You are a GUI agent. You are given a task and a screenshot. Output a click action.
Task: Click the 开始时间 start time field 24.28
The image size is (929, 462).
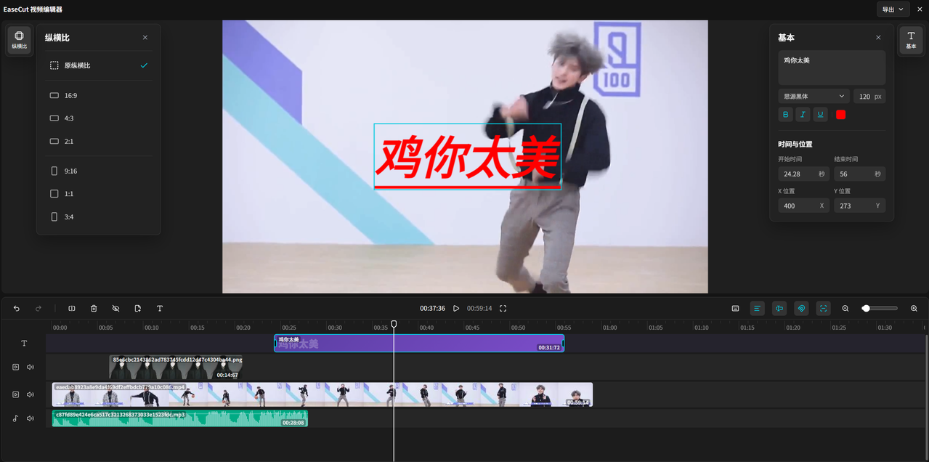point(803,174)
